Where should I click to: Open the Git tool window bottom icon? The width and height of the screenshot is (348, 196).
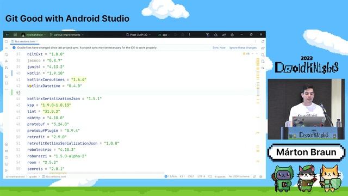coord(7,170)
